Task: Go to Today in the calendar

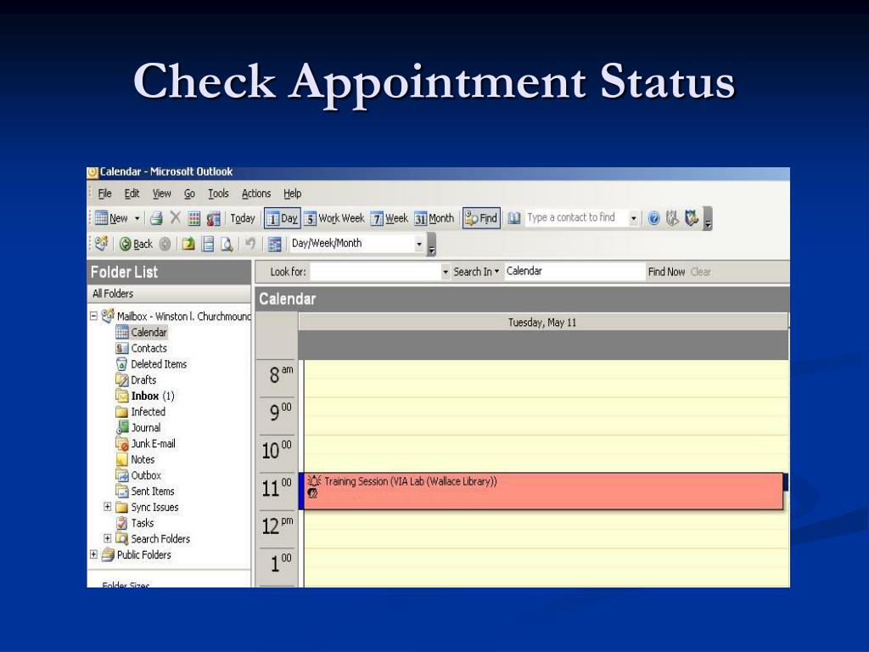Action: 243,218
